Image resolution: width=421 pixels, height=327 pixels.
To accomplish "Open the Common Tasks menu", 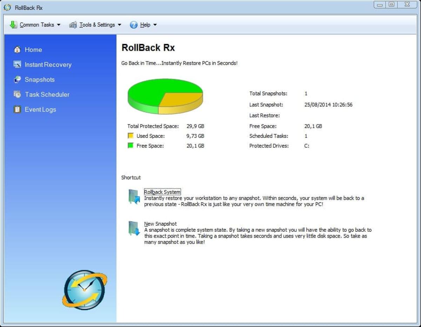I will click(x=37, y=25).
